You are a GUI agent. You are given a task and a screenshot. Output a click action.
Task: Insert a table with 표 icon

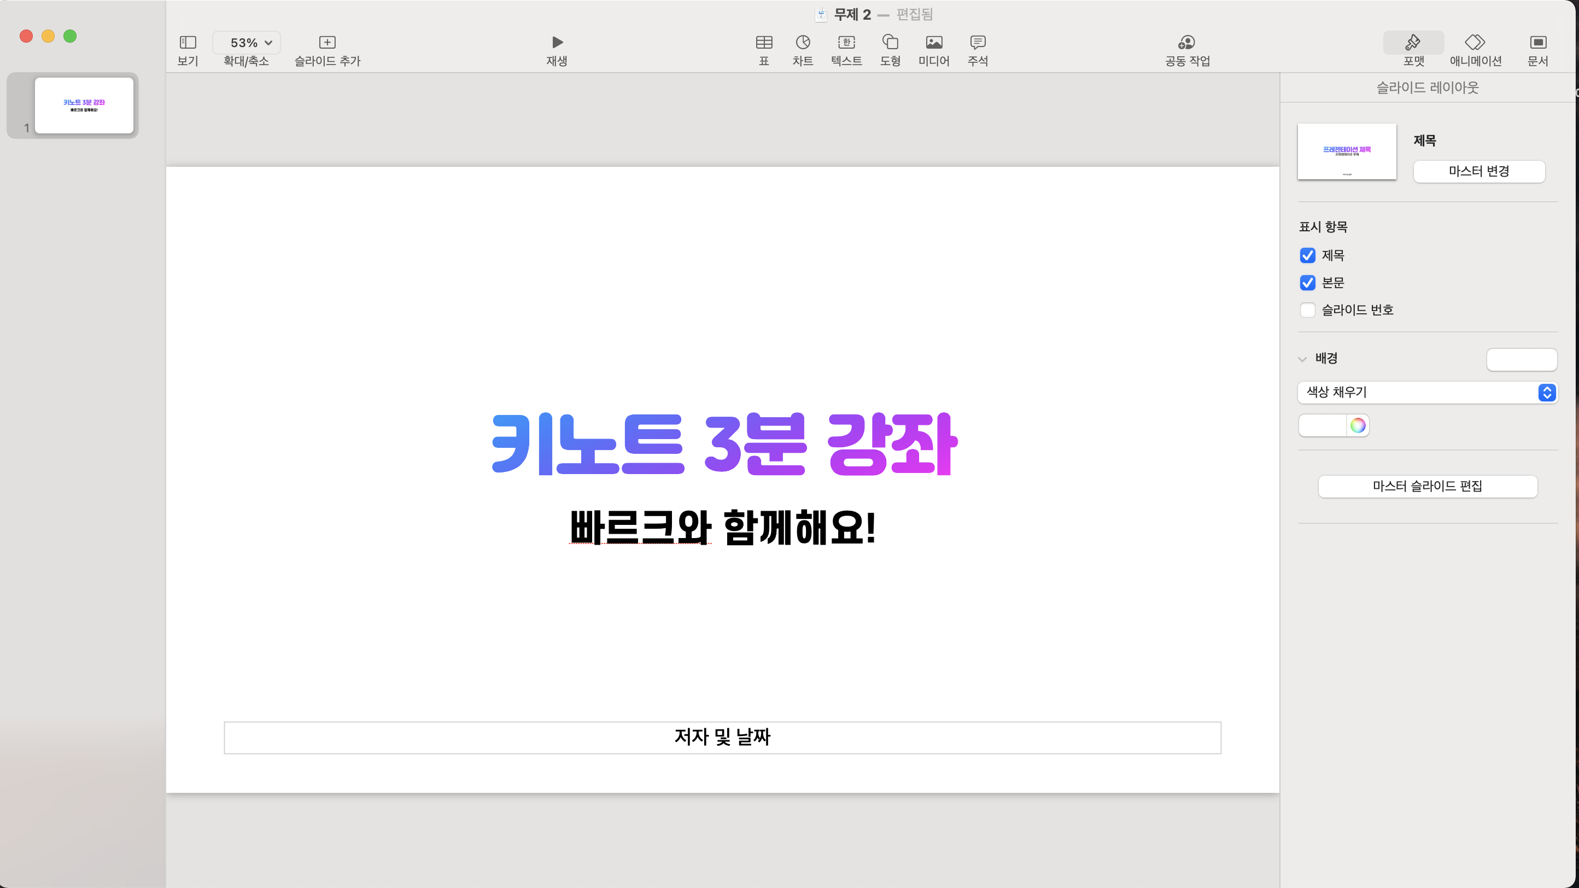764,42
